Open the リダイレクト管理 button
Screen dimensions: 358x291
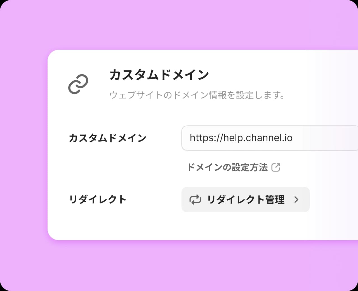tap(246, 200)
